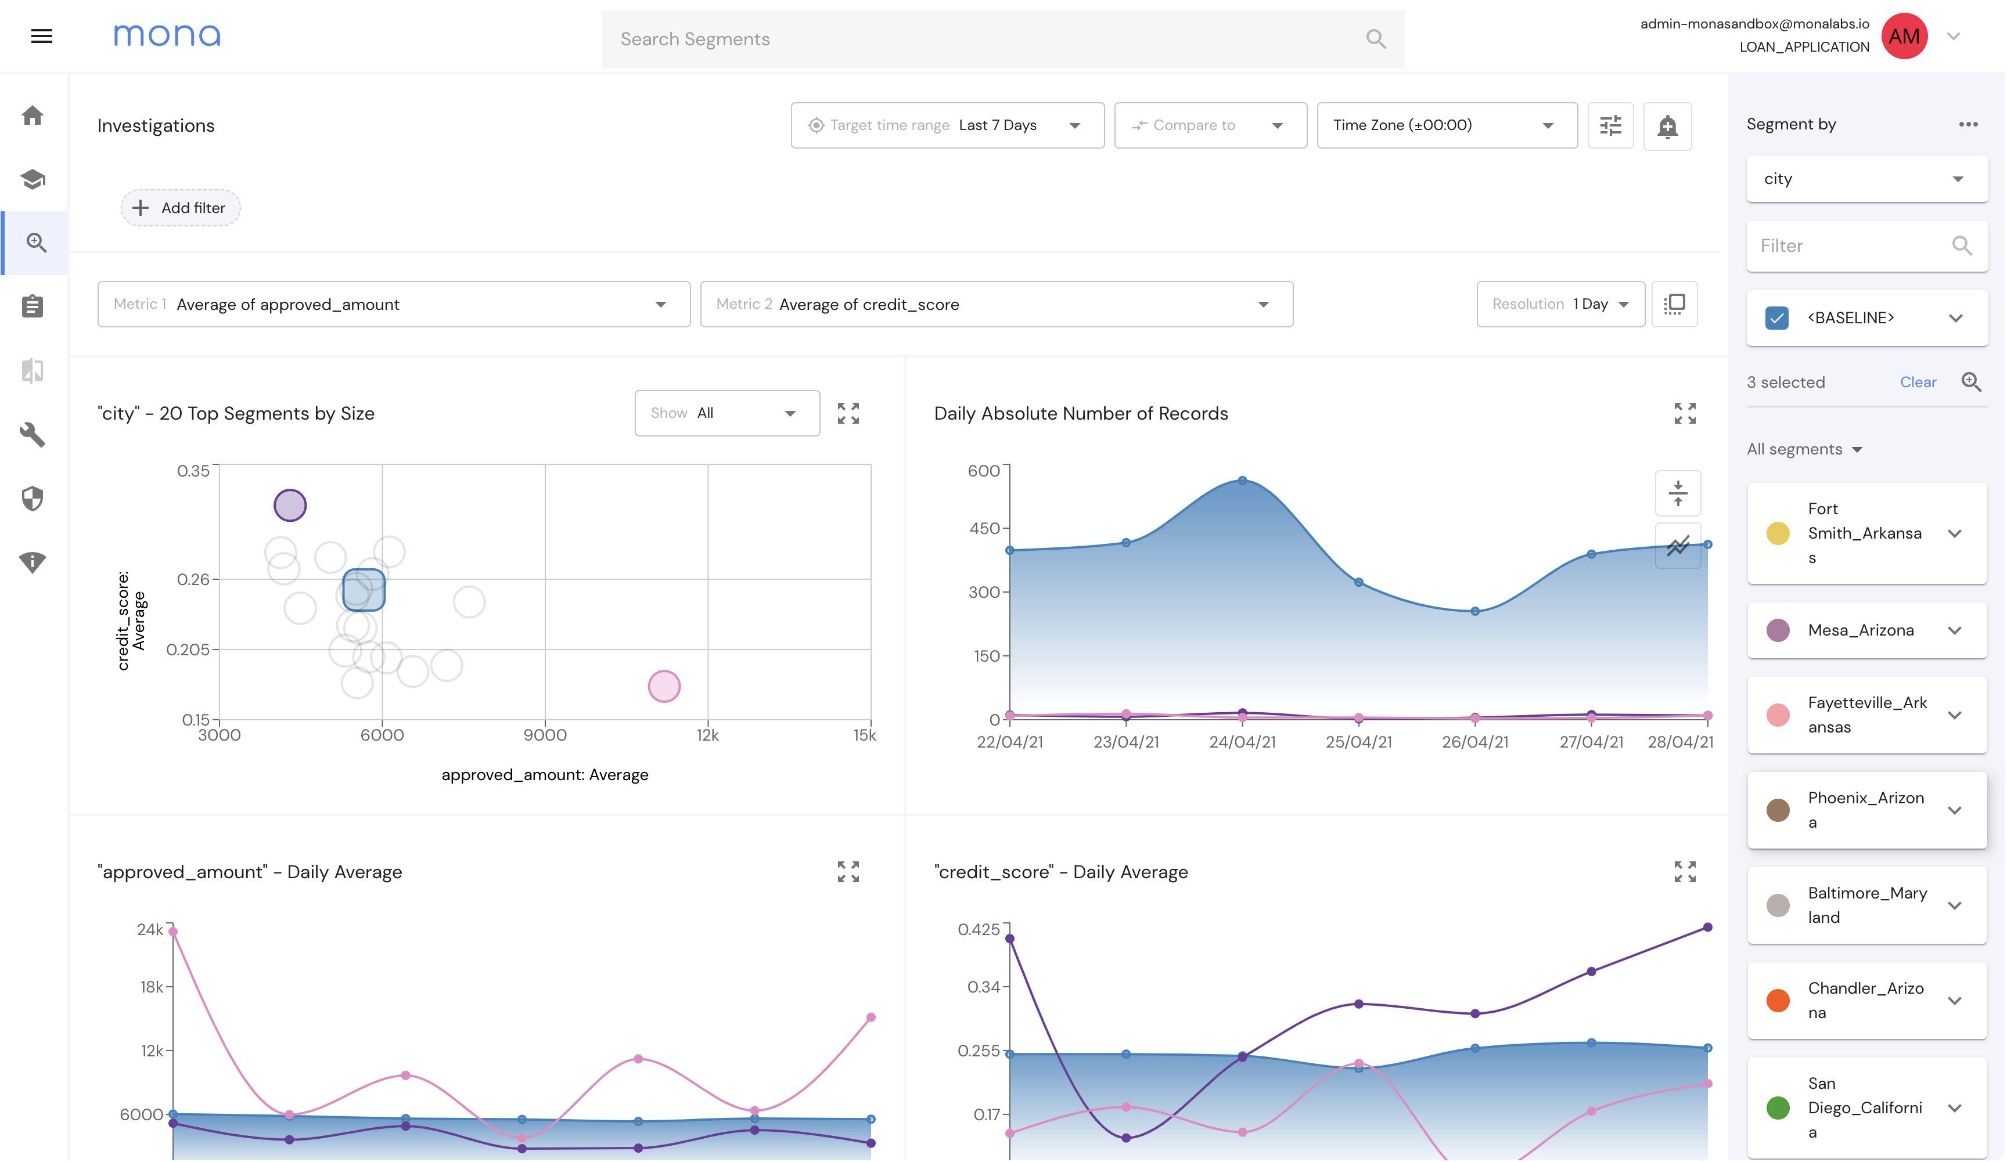Click the home icon in sidebar
This screenshot has height=1162, width=2007.
click(x=33, y=116)
